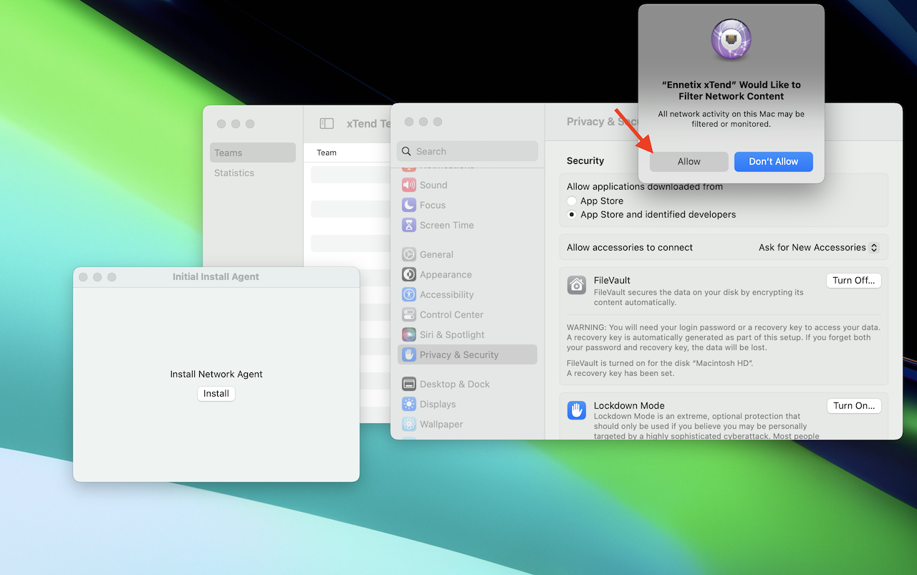Click the Search field in System Settings

467,151
